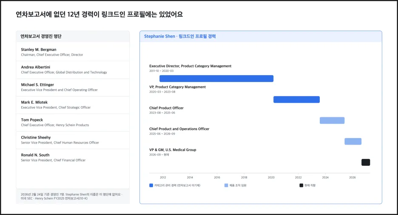Click the 'Chief Product Officer' role label
This screenshot has height=215, width=398.
pyautogui.click(x=166, y=108)
